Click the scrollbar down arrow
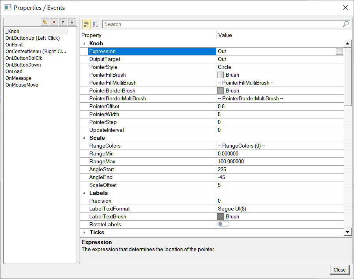The image size is (354, 279). pos(347,232)
